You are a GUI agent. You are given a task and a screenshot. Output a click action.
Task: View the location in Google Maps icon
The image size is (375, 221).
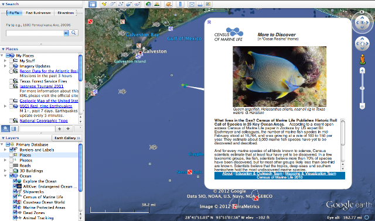click(209, 4)
